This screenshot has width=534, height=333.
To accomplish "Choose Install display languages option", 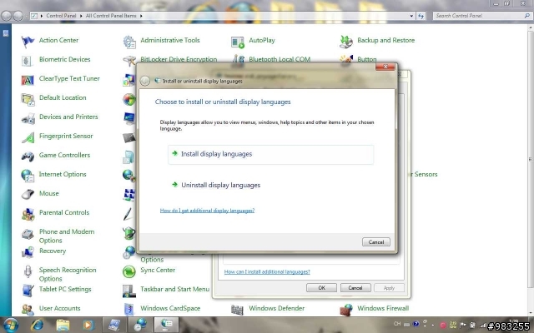I will tap(270, 154).
